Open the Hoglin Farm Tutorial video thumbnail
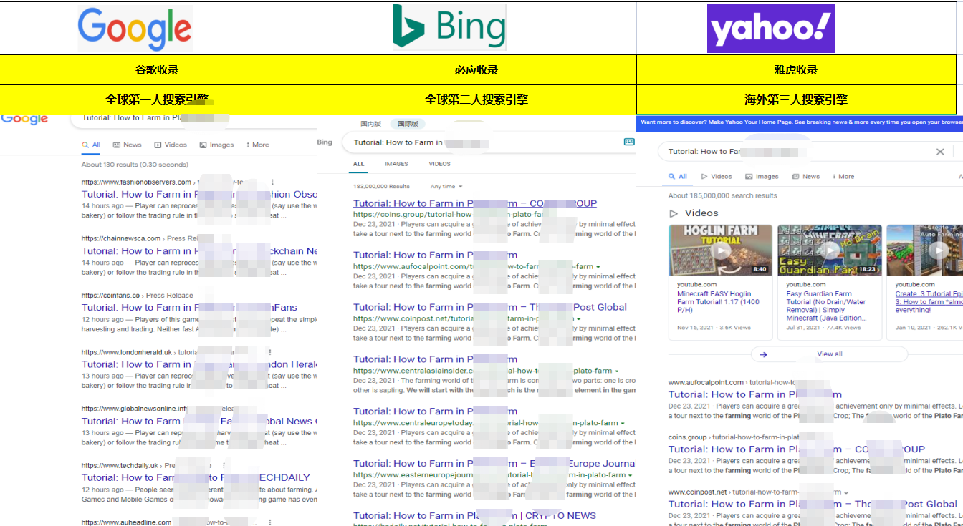Viewport: 963px width, 526px height. [720, 250]
